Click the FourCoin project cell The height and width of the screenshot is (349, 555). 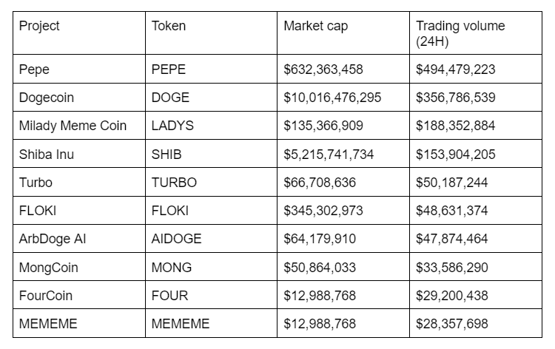79,295
